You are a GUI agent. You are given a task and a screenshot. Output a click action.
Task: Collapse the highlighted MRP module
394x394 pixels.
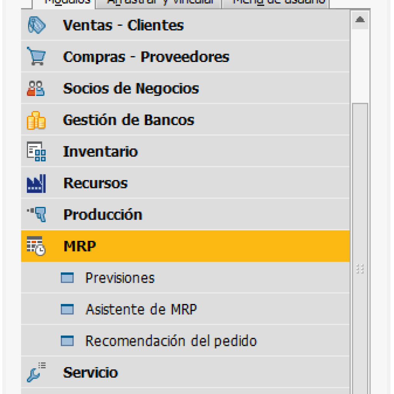(185, 246)
